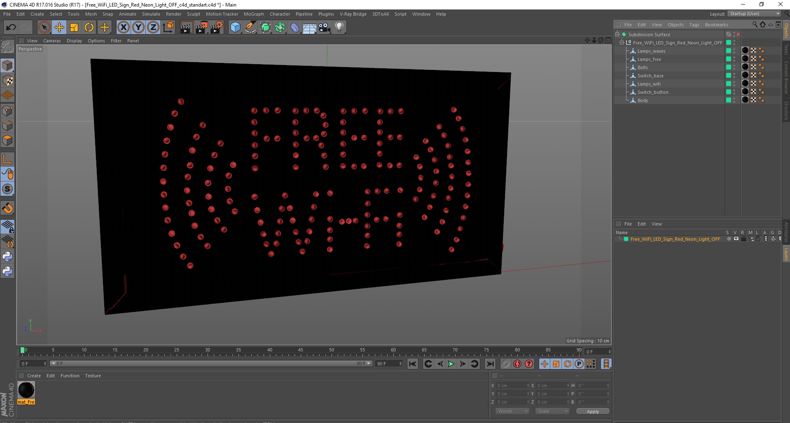Open the Scale mode dropdown

point(552,411)
